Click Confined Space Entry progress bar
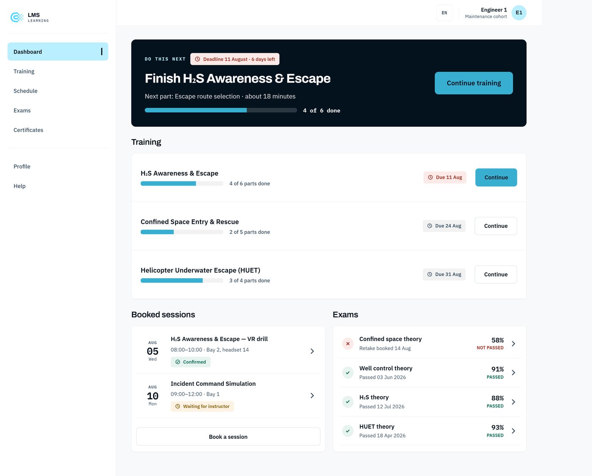 (182, 232)
